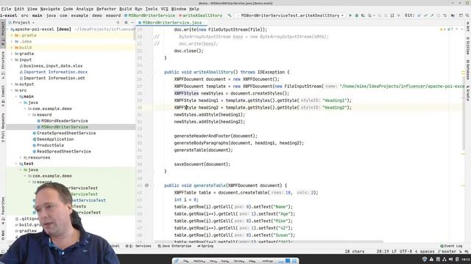
Task: Open the Spring tool window
Action: [x=205, y=246]
